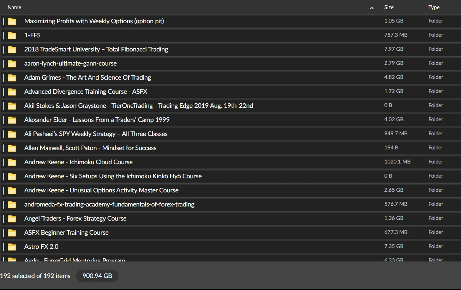Click folder icon for Six Setups Ichimoku course

pyautogui.click(x=12, y=177)
